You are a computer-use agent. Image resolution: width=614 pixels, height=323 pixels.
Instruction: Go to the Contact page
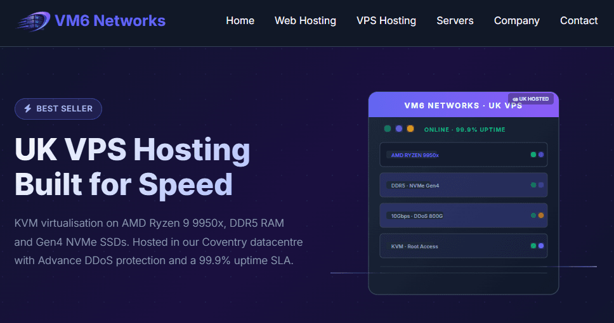[578, 21]
